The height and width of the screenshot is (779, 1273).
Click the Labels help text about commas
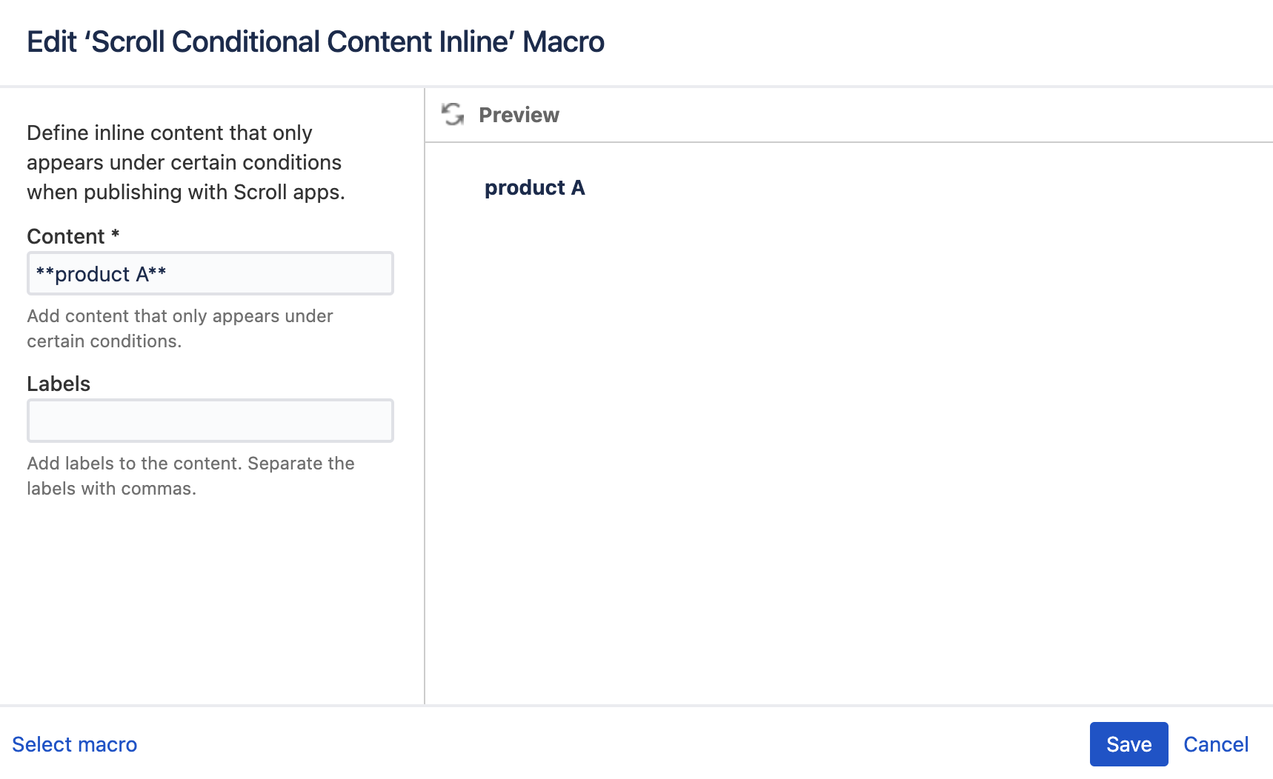pyautogui.click(x=190, y=475)
